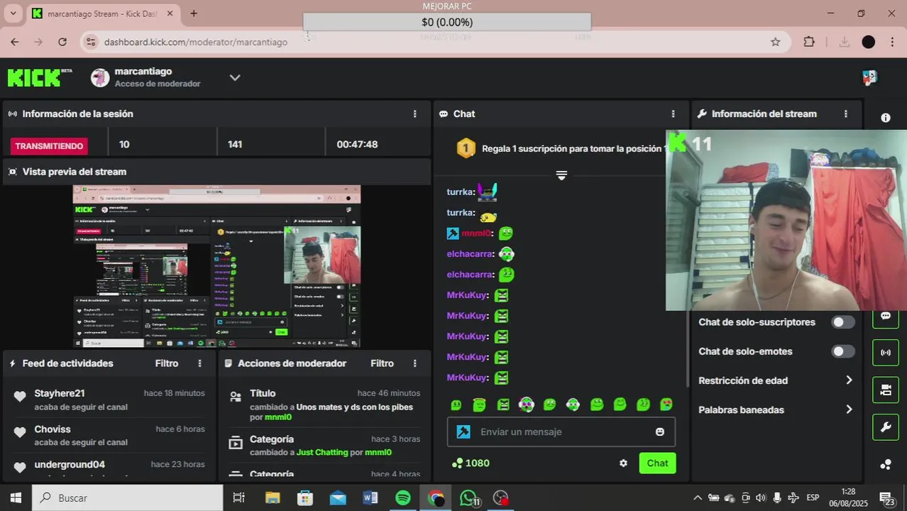Open a new browser tab
This screenshot has width=907, height=511.
tap(194, 13)
